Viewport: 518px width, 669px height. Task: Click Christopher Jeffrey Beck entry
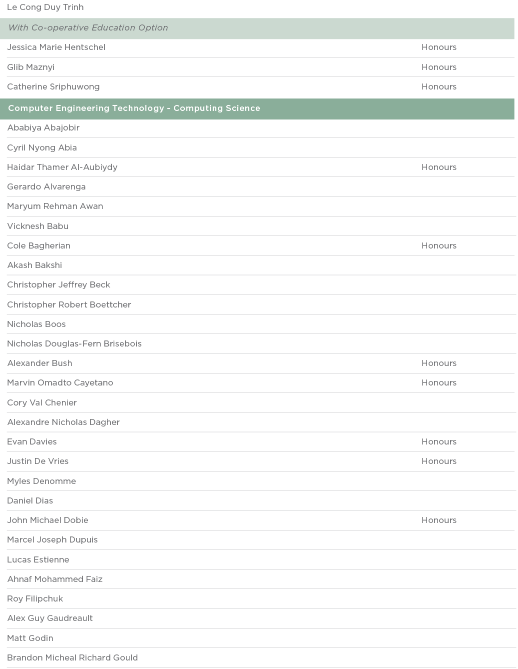pyautogui.click(x=58, y=285)
